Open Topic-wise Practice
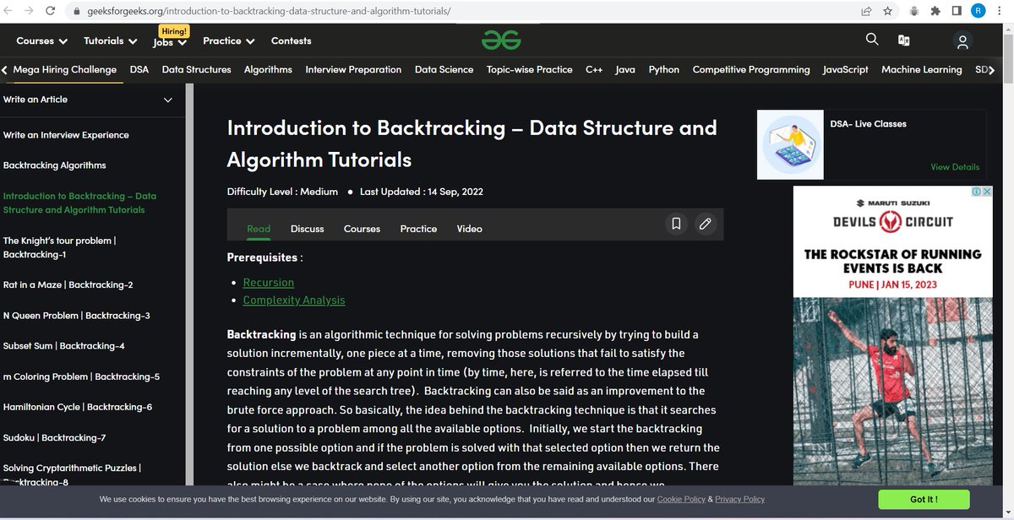This screenshot has height=520, width=1014. coord(530,69)
